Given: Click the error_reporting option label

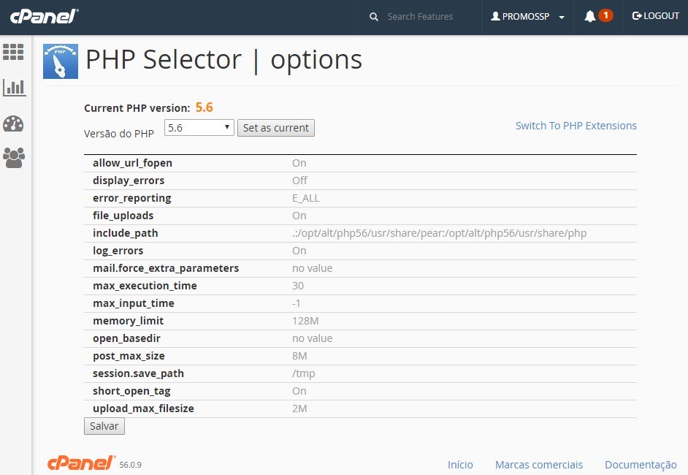Looking at the screenshot, I should (132, 198).
